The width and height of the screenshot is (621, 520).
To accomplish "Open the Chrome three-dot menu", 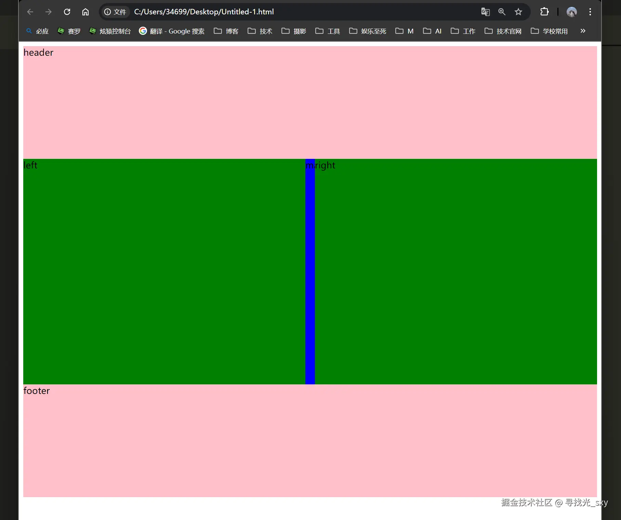I will (x=590, y=12).
